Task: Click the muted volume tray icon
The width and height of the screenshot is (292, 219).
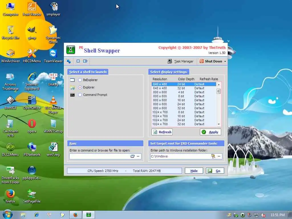Action: click(263, 215)
